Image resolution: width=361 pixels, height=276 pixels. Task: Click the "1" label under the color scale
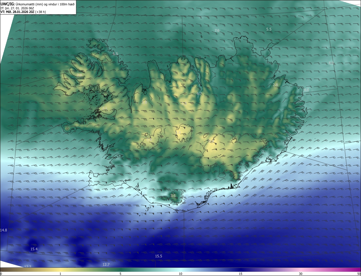(x=60, y=274)
